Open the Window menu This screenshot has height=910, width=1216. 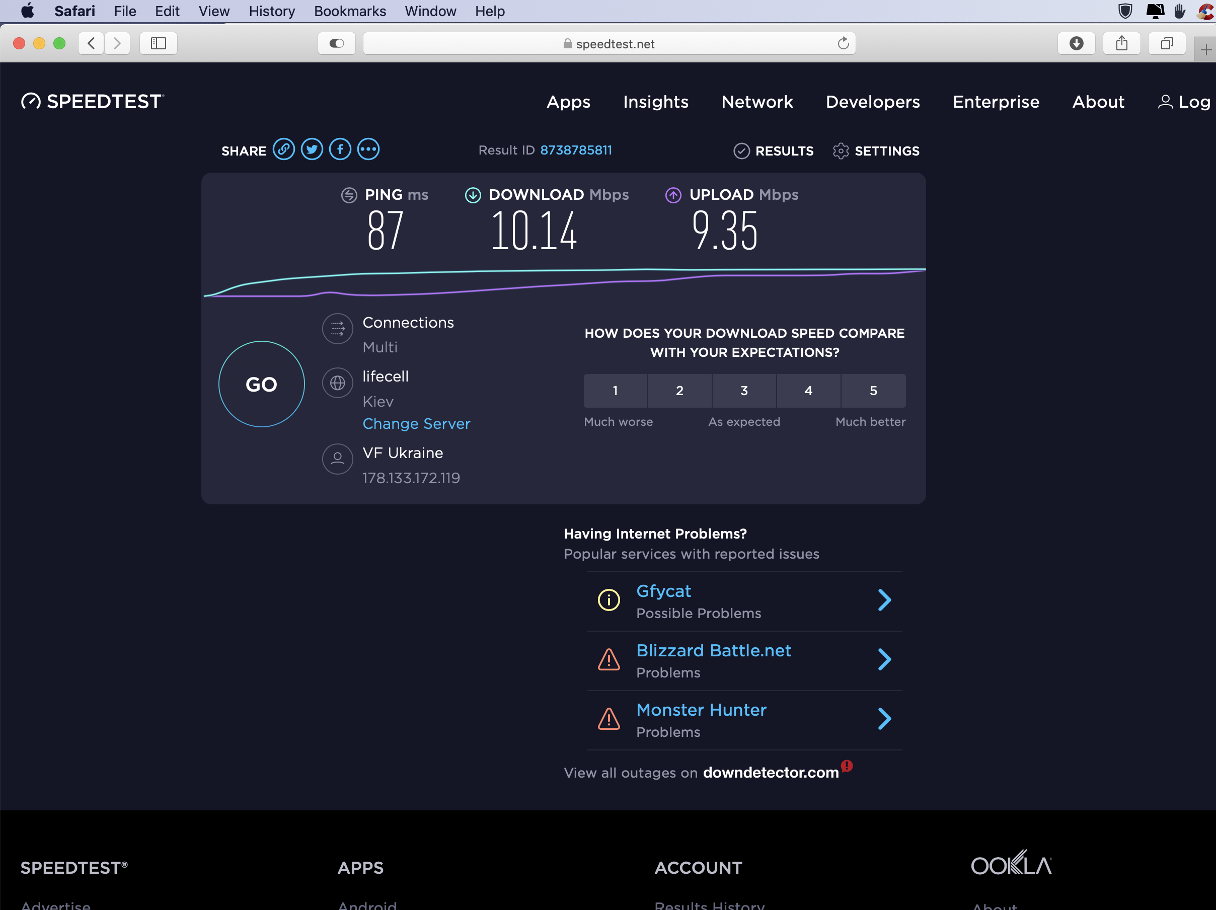430,11
